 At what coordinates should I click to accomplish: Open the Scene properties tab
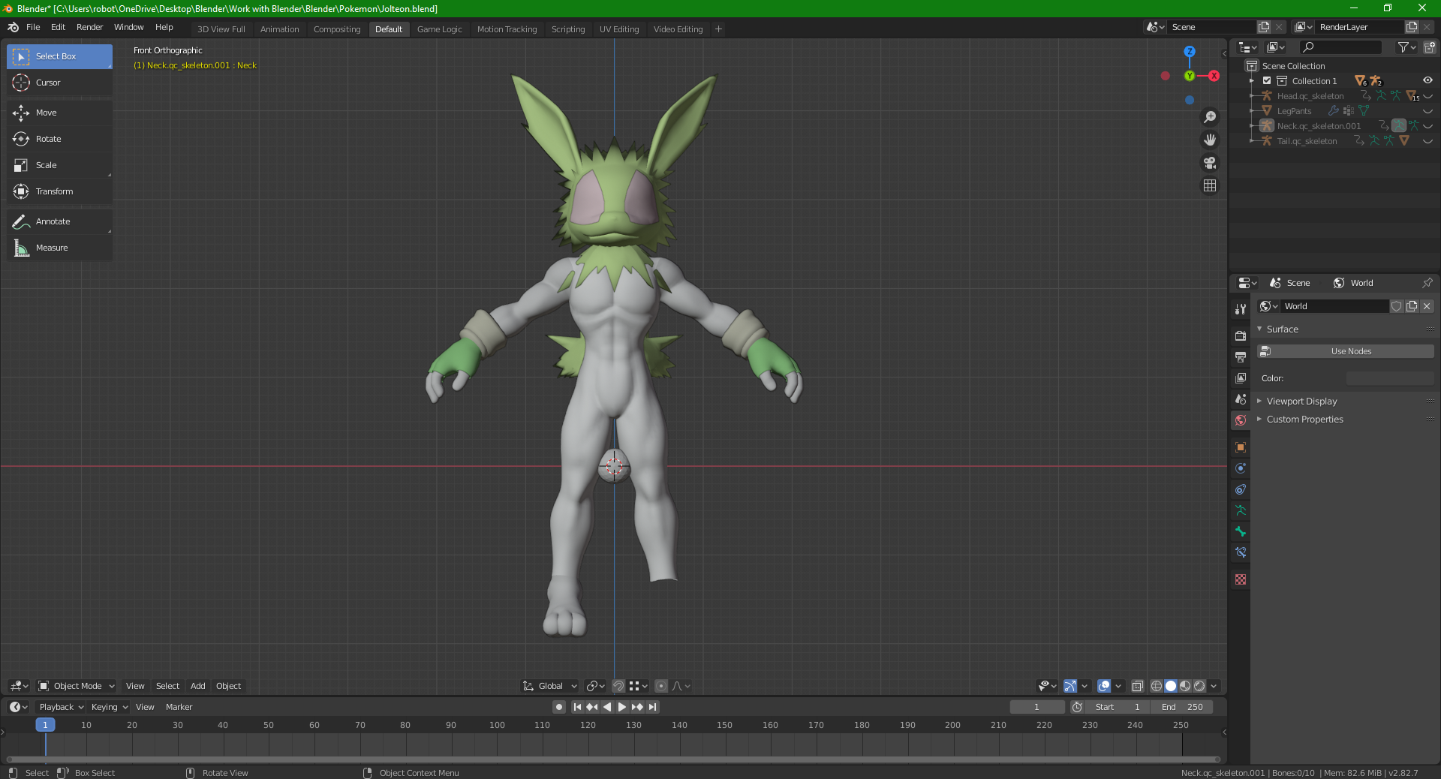click(x=1241, y=399)
